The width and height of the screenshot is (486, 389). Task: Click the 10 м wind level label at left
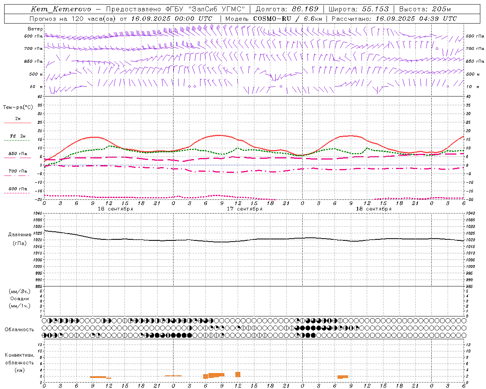(36, 87)
